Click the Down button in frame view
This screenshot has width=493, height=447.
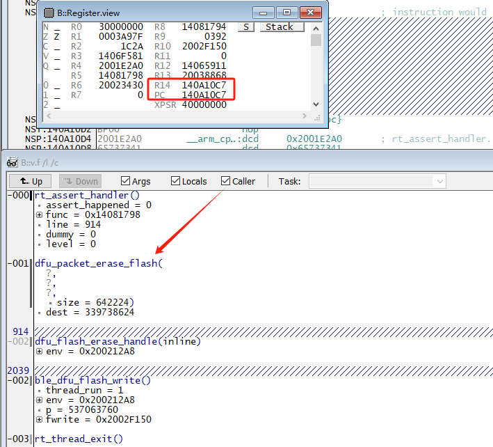80,181
